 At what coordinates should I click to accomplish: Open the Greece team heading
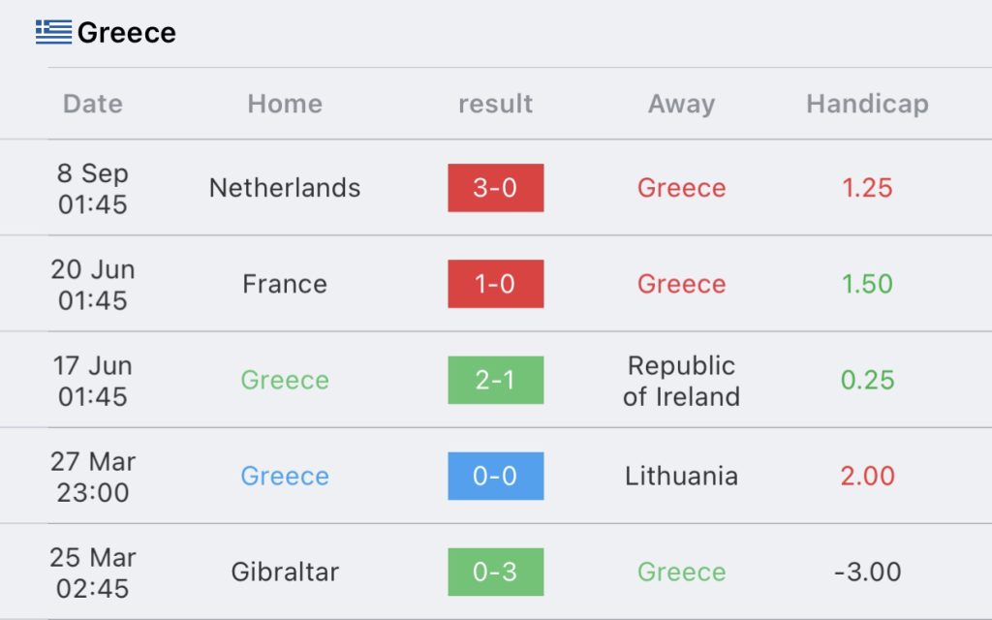[127, 33]
